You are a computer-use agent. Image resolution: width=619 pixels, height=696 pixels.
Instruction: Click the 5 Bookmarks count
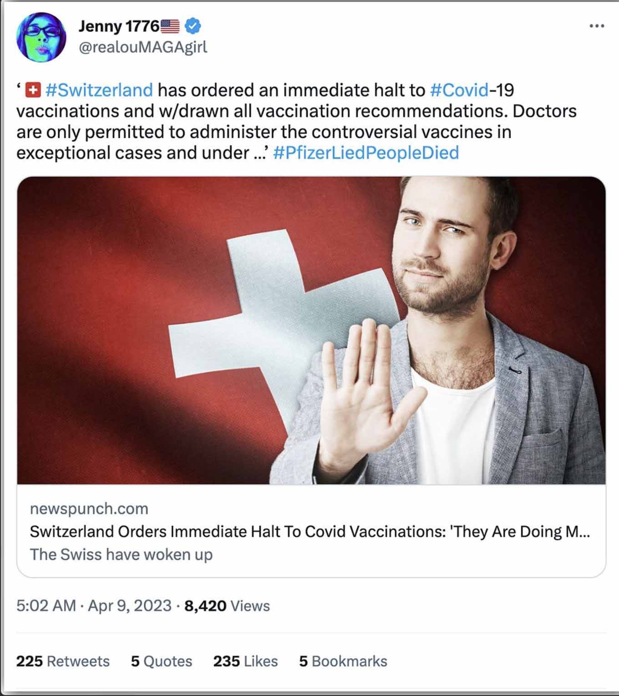tap(343, 661)
